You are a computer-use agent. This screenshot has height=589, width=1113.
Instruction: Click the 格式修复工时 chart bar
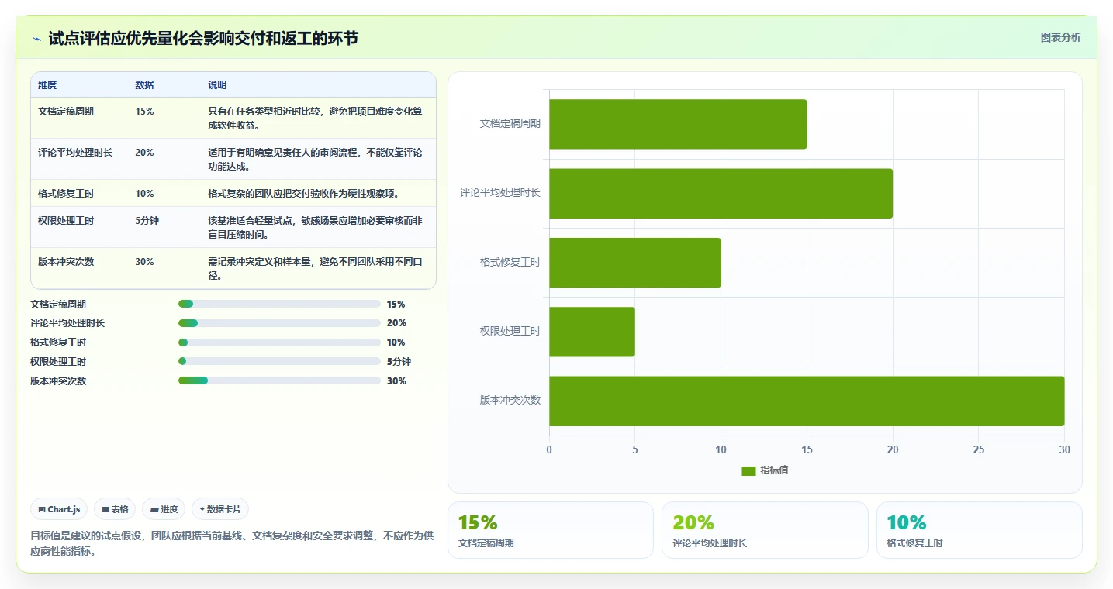coord(635,263)
